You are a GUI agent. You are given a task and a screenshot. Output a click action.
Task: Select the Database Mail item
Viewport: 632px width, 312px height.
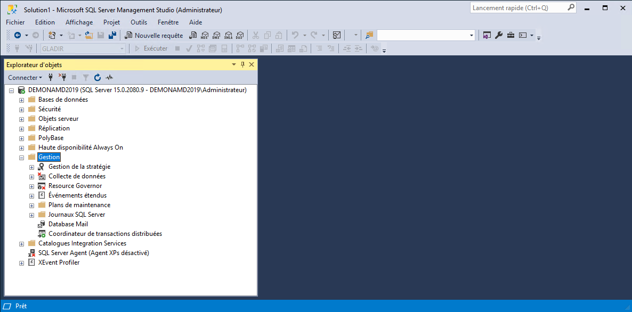tap(68, 224)
